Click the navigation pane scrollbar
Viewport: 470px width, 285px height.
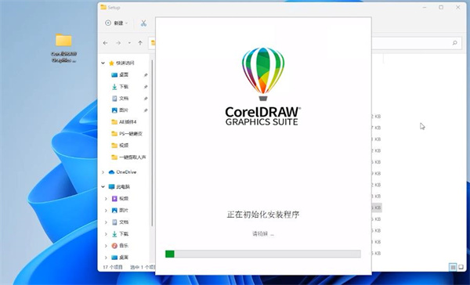[152, 143]
